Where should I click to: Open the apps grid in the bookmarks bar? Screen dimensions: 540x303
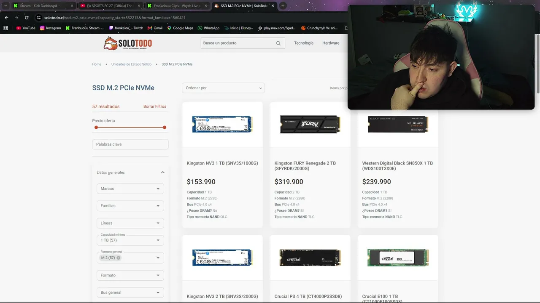pos(5,28)
